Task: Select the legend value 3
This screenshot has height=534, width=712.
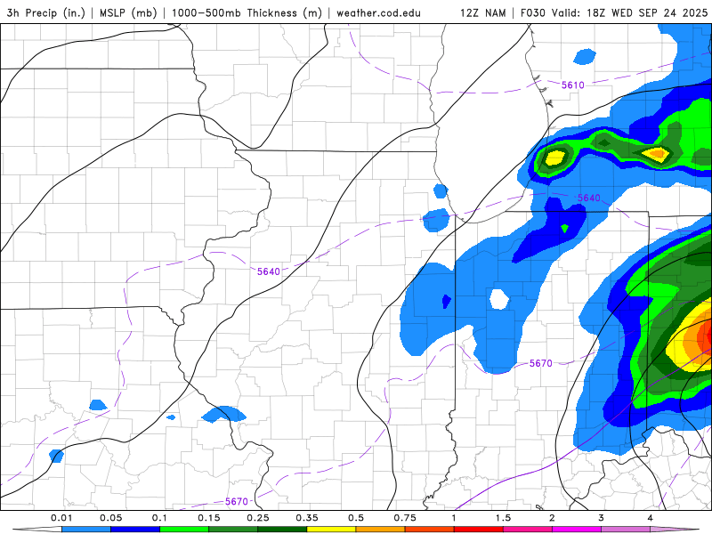Action: [602, 518]
